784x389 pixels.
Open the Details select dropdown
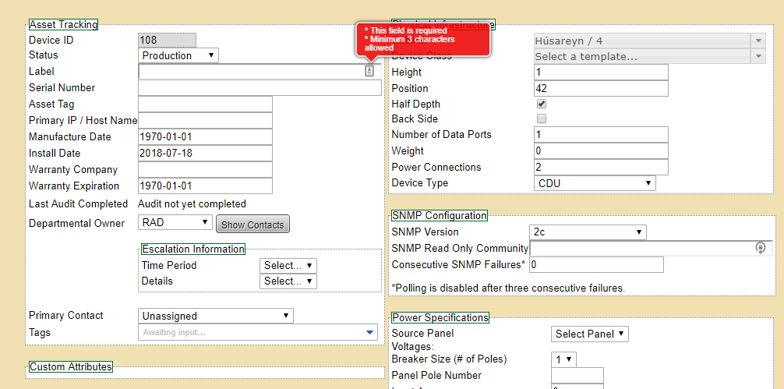pos(288,281)
